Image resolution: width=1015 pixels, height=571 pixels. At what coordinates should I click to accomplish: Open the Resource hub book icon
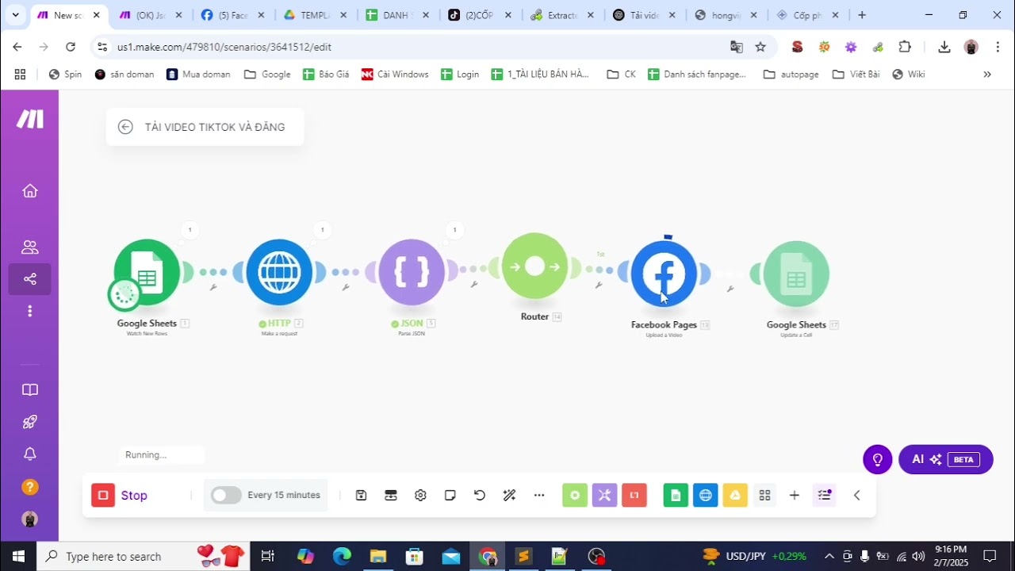pyautogui.click(x=29, y=389)
